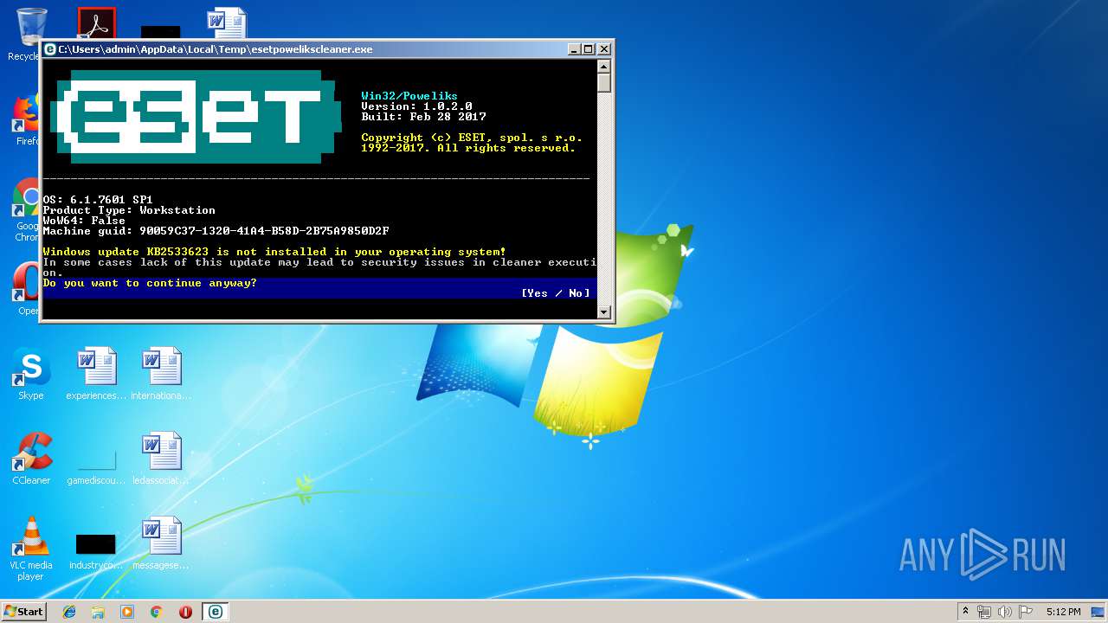Click the console window title path text
The height and width of the screenshot is (623, 1108).
(216, 49)
